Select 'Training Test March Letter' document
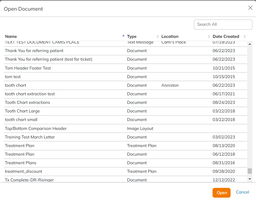 (x=125, y=137)
